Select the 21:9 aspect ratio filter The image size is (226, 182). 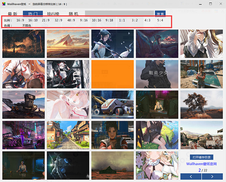(46, 20)
